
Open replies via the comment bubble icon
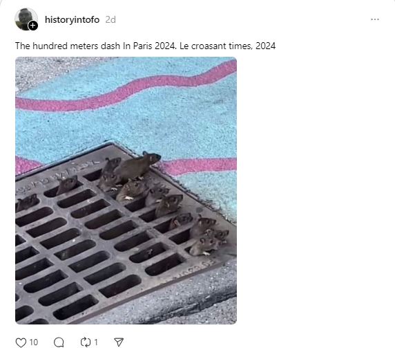click(x=59, y=342)
